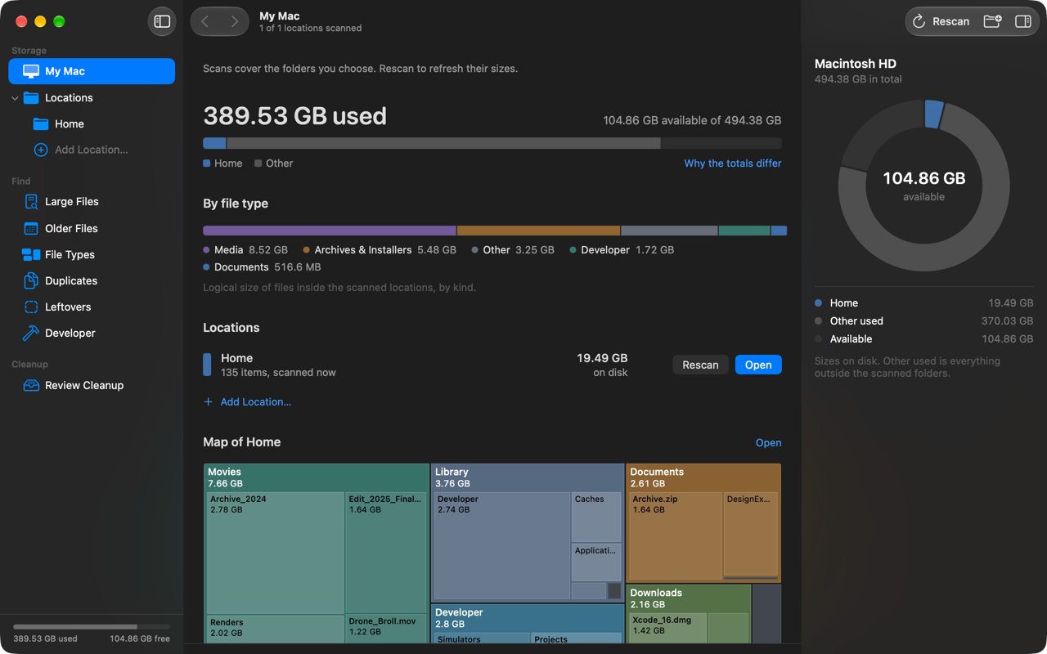Click the donut chart in Macintosh HD panel
Screen dimensions: 1047x654
[923, 186]
